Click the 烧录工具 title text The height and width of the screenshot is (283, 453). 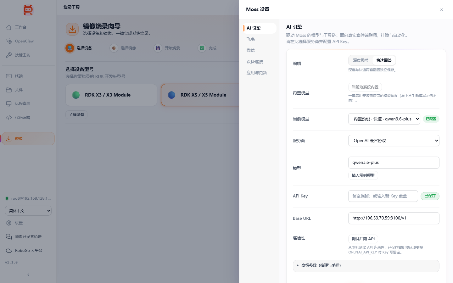tap(72, 7)
